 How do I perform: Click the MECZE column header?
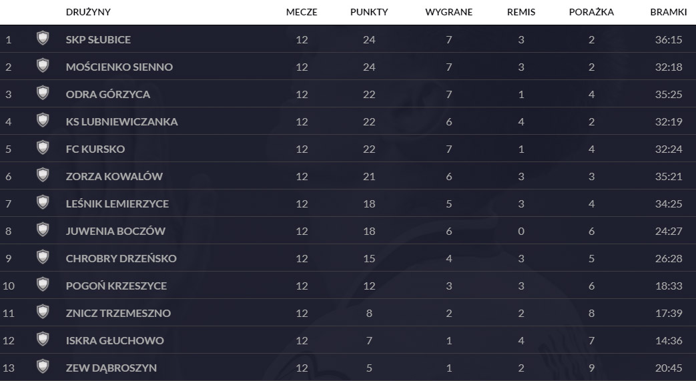(x=302, y=12)
